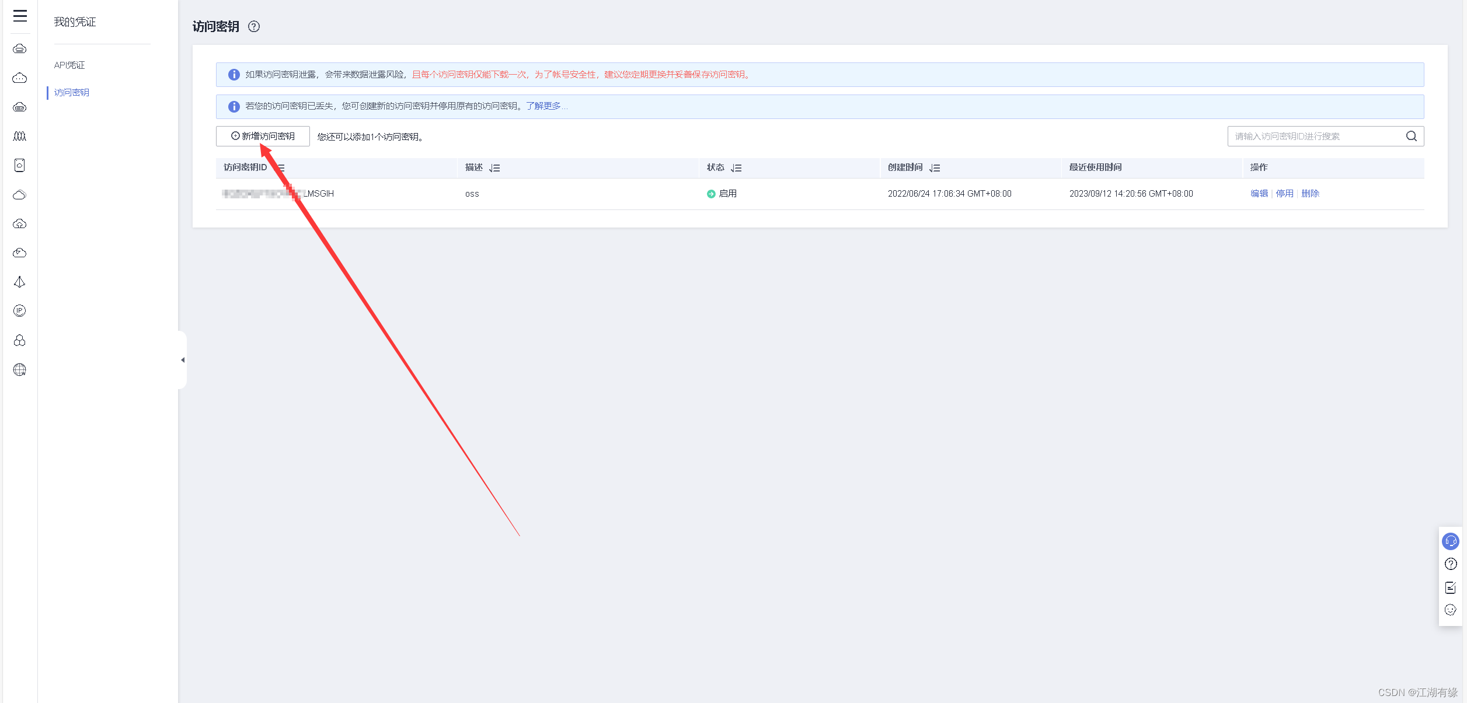Click the oss description cell
Image resolution: width=1467 pixels, height=703 pixels.
coord(472,194)
